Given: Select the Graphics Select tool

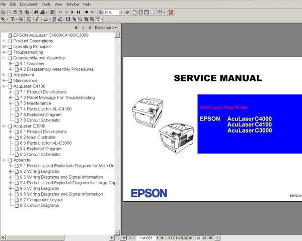Looking at the screenshot, I should pos(21,19).
